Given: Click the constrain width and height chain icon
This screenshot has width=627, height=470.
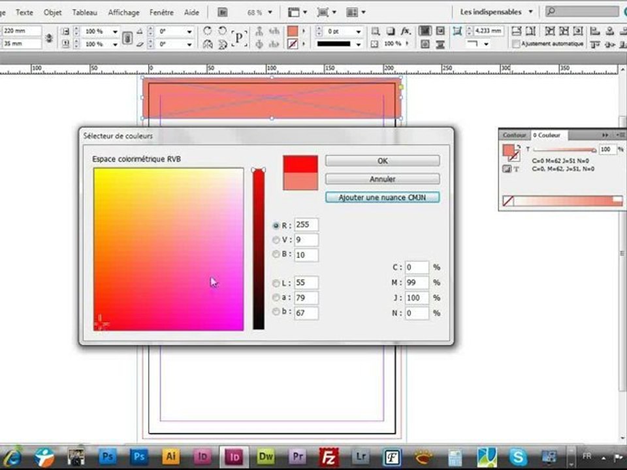Looking at the screenshot, I should (x=49, y=38).
